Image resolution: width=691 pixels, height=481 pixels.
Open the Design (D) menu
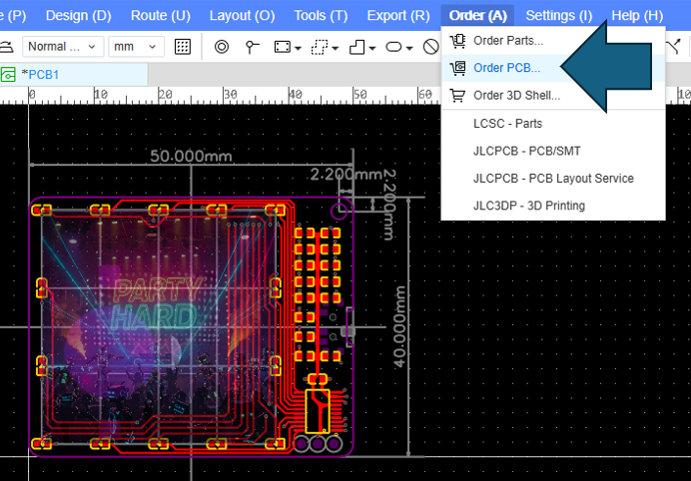[79, 16]
